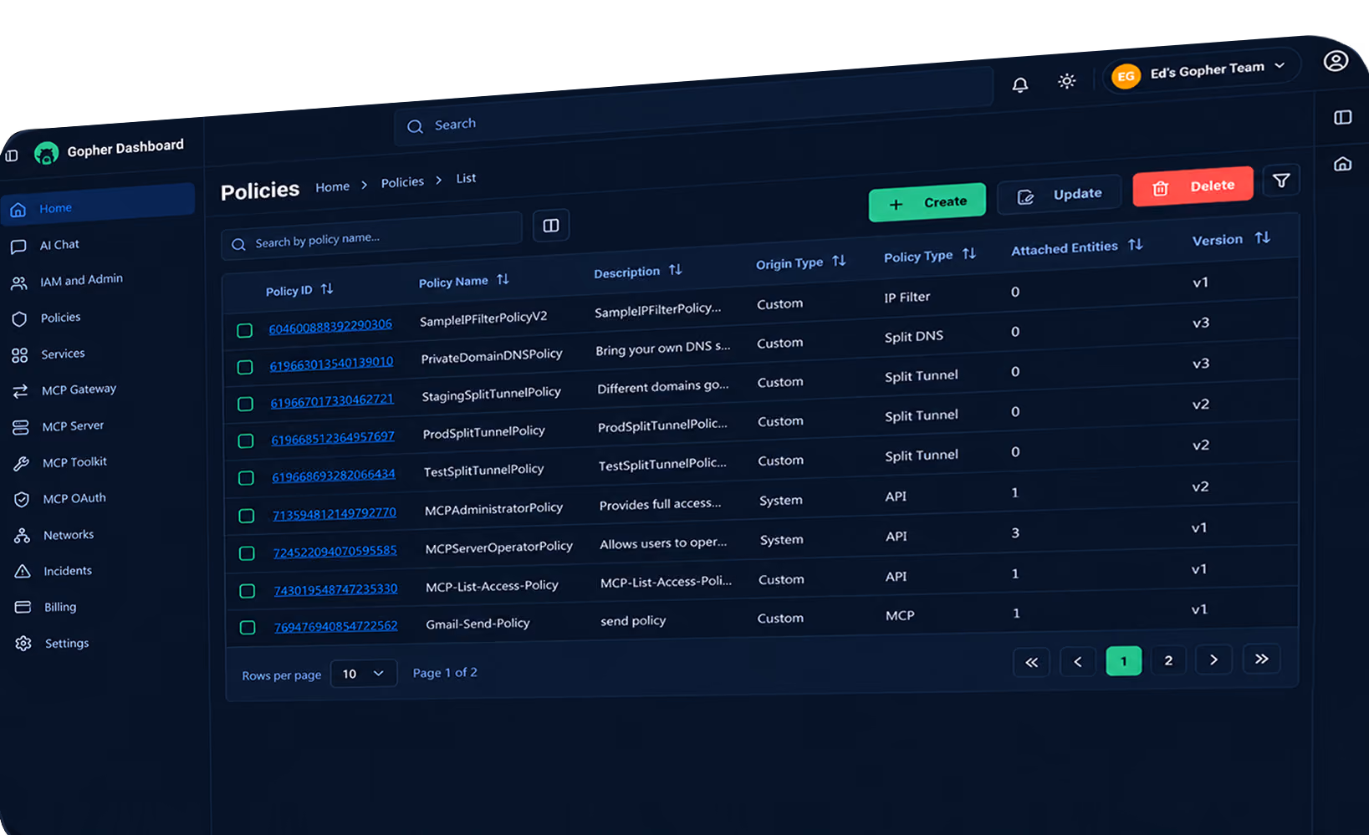The height and width of the screenshot is (835, 1369).
Task: Check the SampleIPFilterPolicyV2 row checkbox
Action: coord(245,330)
